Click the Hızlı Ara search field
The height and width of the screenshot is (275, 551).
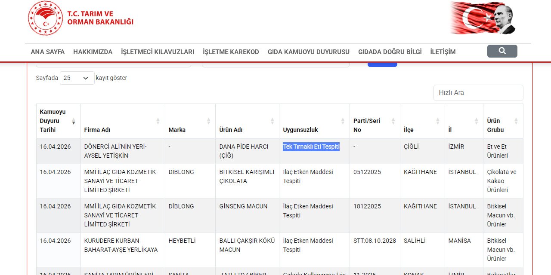click(478, 93)
